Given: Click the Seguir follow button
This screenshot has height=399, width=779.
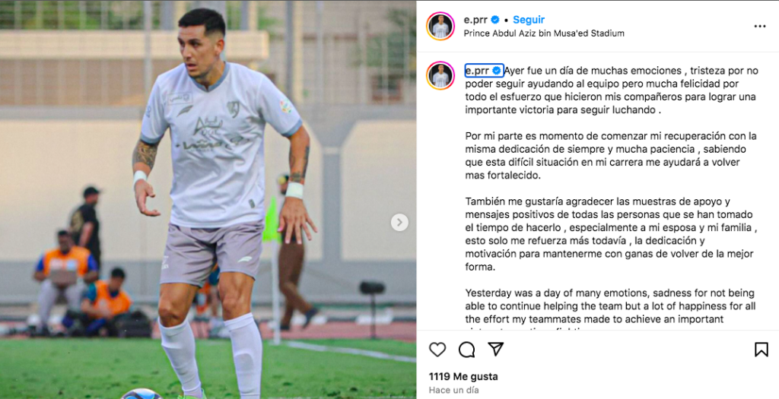Looking at the screenshot, I should coord(529,20).
